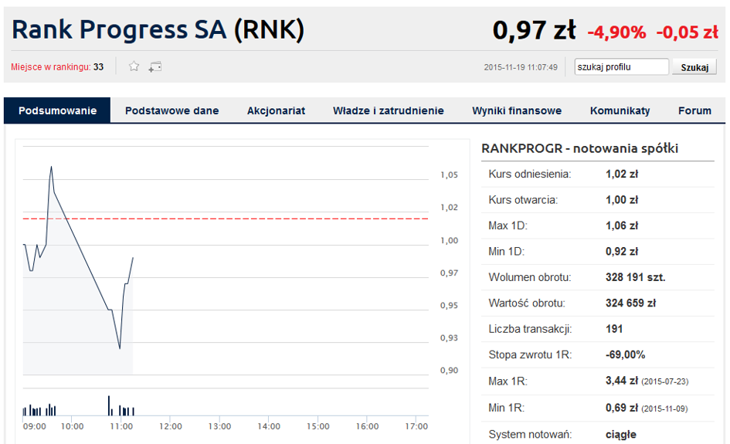Select the Komunikaty tab
Image resolution: width=730 pixels, height=444 pixels.
coord(620,110)
